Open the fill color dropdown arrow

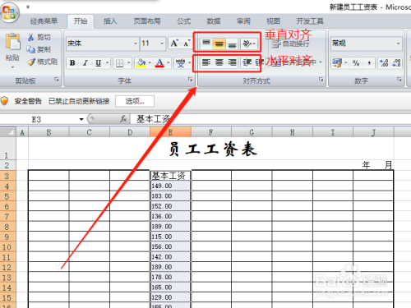[150, 63]
